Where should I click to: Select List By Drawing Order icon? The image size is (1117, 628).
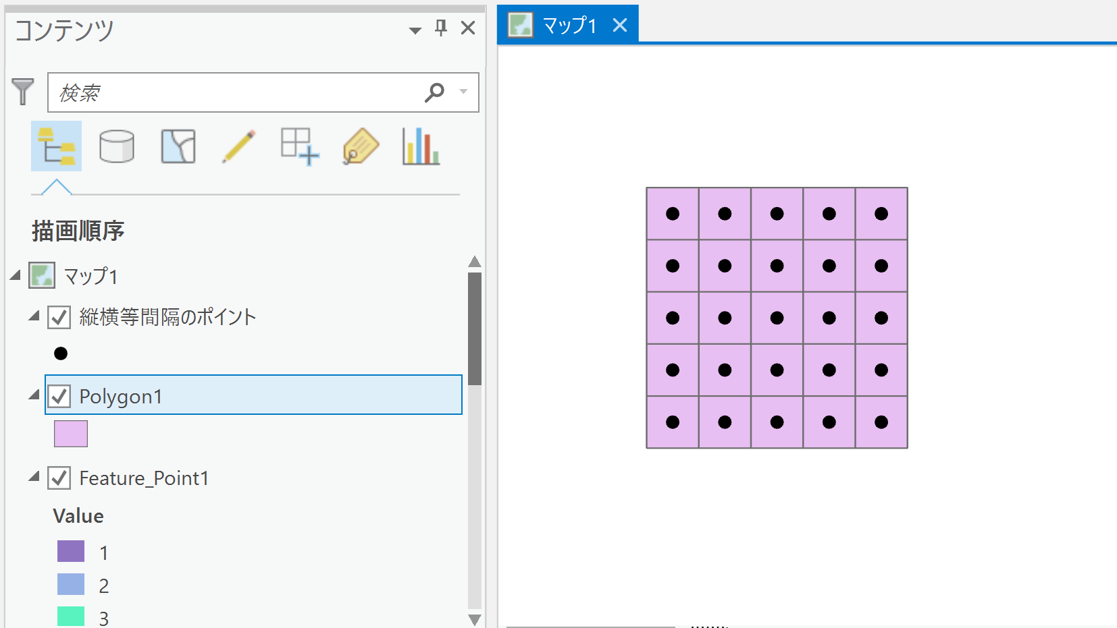(x=56, y=146)
